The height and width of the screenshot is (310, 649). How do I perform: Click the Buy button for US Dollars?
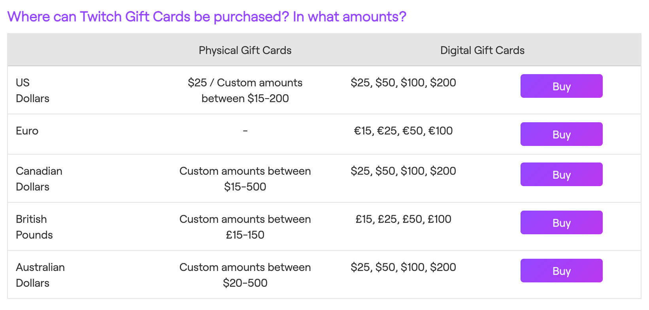coord(561,86)
